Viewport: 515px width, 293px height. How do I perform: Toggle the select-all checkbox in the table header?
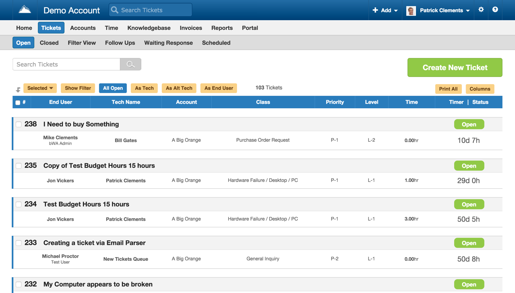(x=18, y=103)
